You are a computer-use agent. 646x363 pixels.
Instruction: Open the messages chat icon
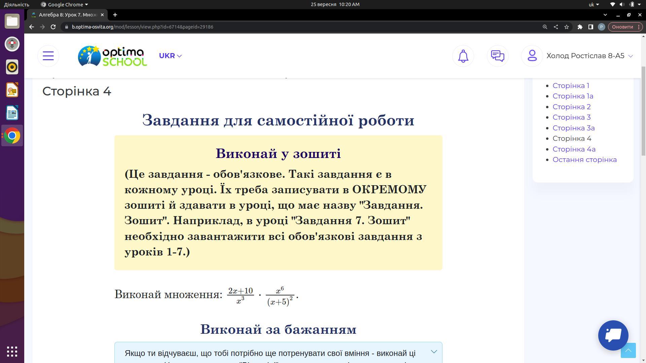pos(497,56)
